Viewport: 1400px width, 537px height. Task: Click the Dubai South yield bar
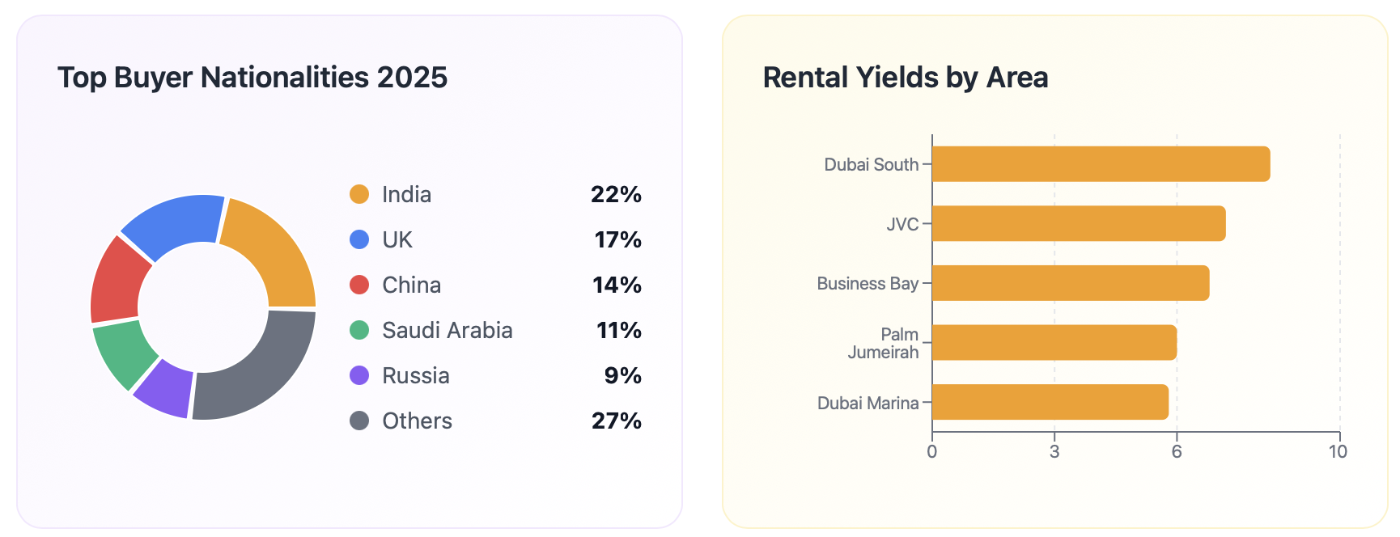click(1101, 164)
